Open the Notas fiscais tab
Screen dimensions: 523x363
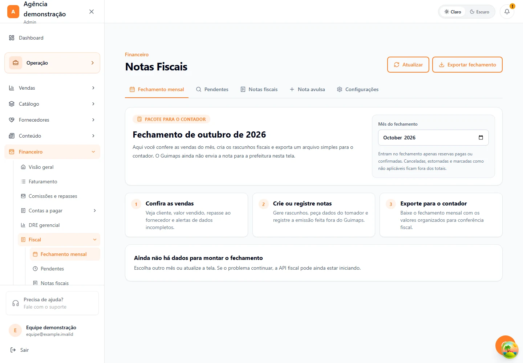tap(259, 89)
